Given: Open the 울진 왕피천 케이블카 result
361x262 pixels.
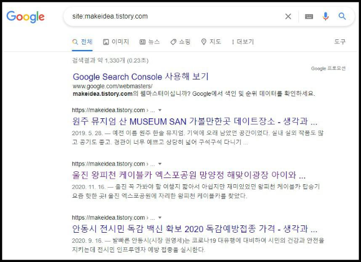Looking at the screenshot, I should (189, 175).
